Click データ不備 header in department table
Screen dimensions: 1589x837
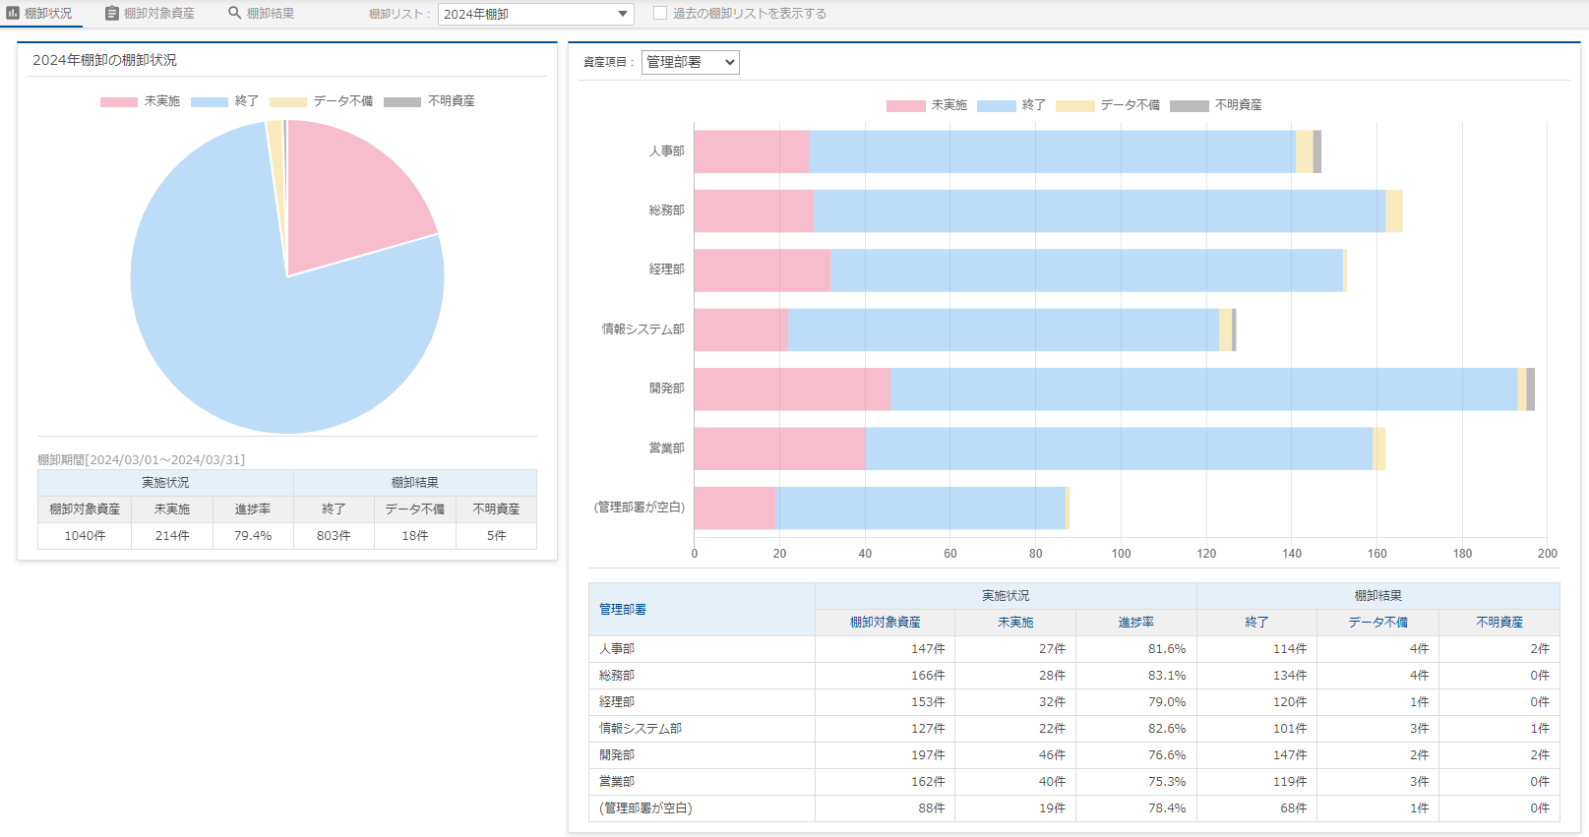(1377, 623)
